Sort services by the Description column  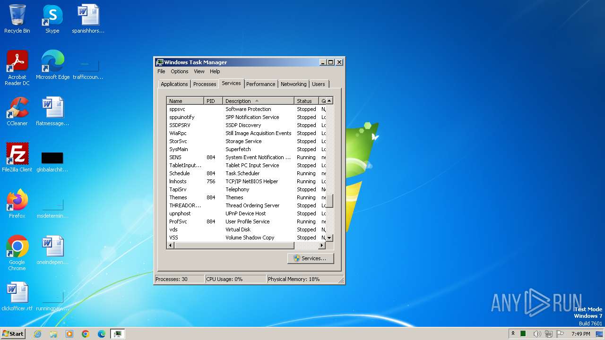click(258, 101)
